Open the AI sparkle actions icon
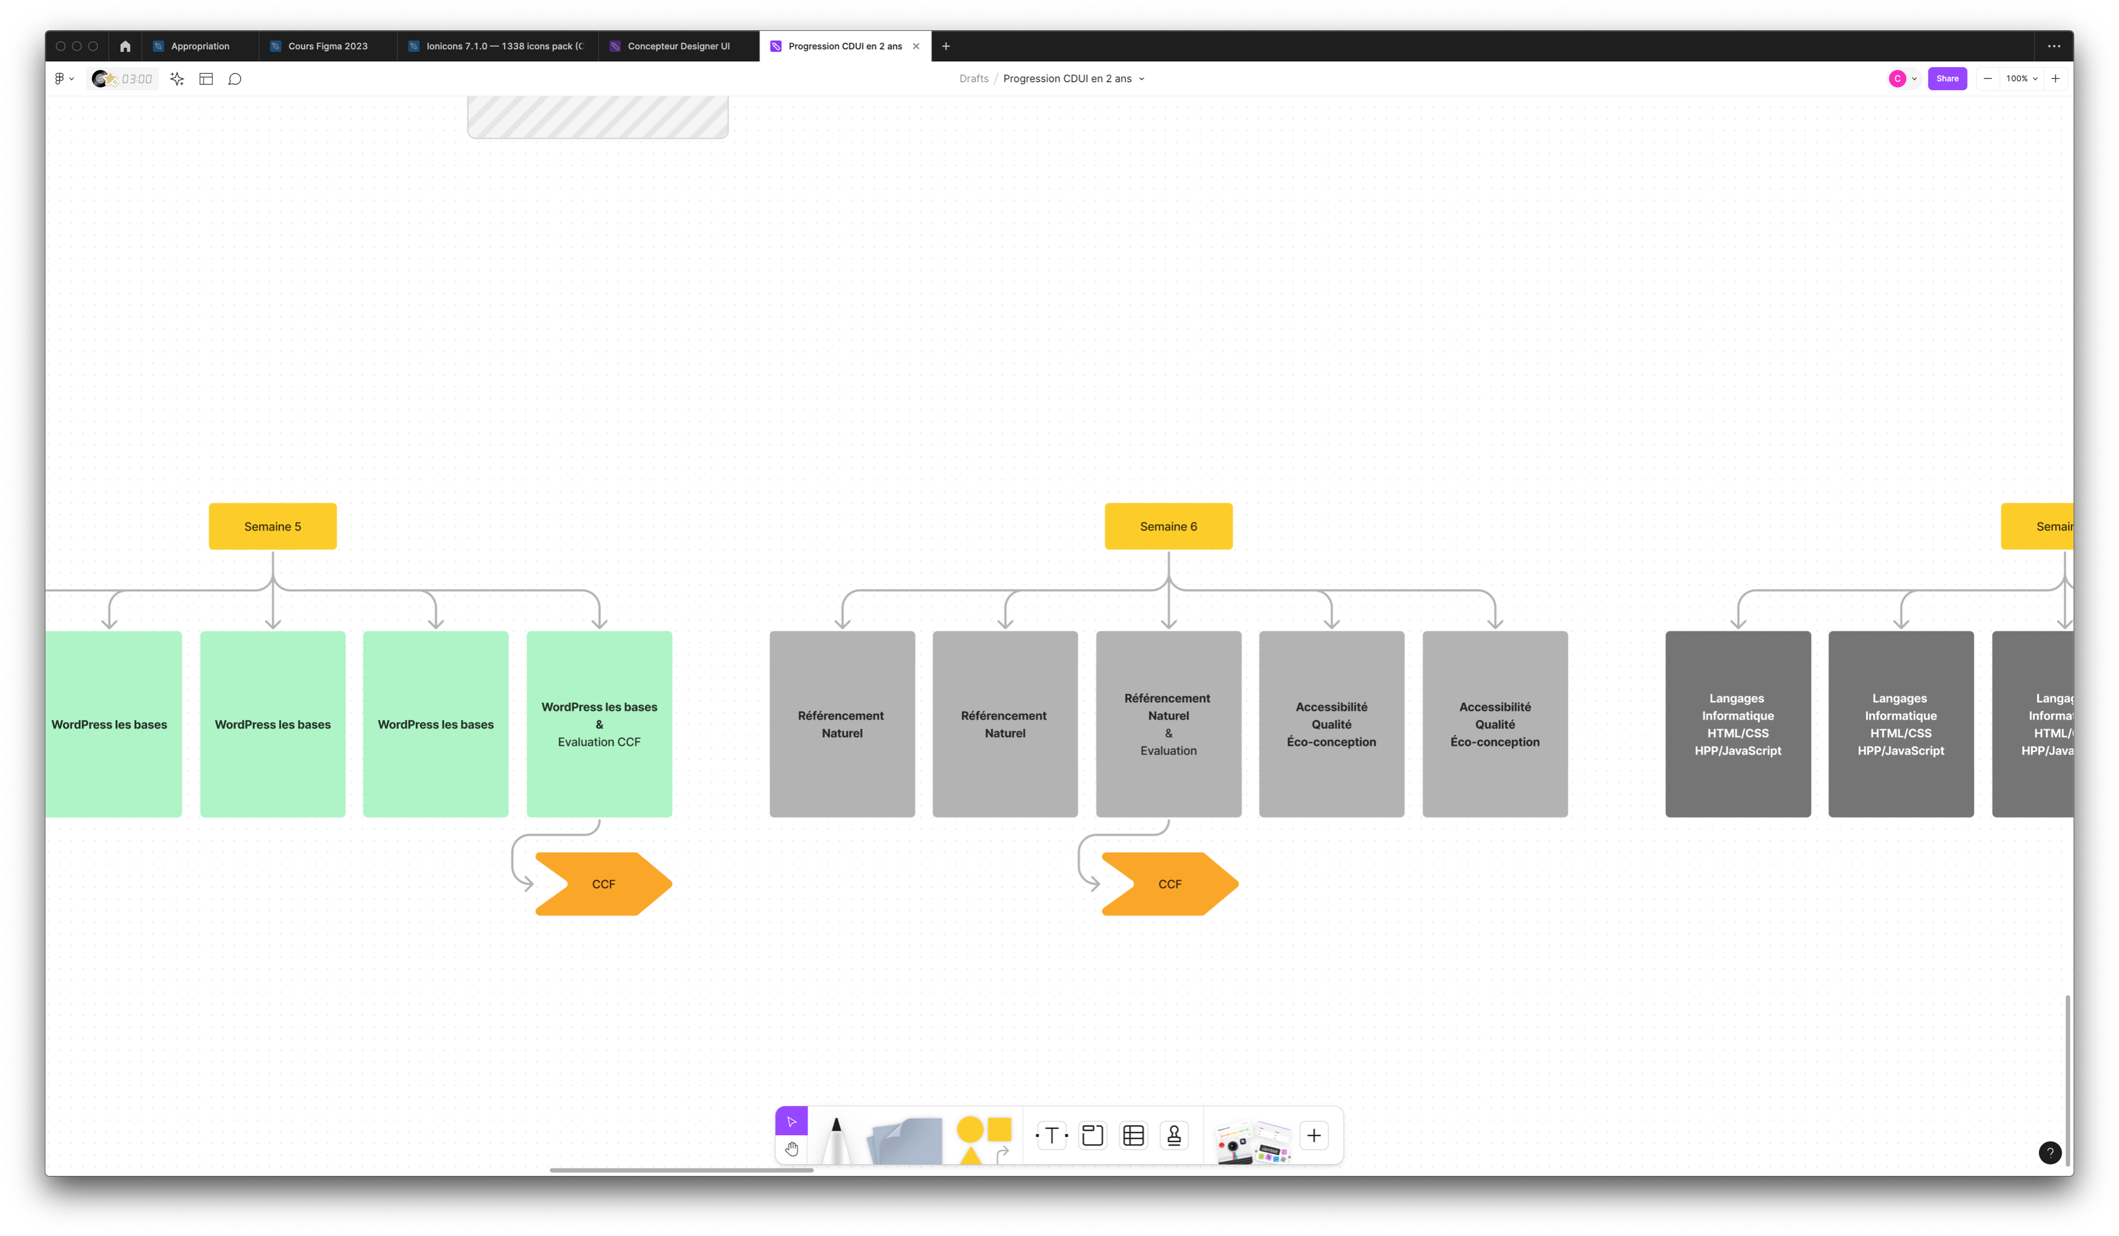The width and height of the screenshot is (2119, 1236). (x=177, y=79)
